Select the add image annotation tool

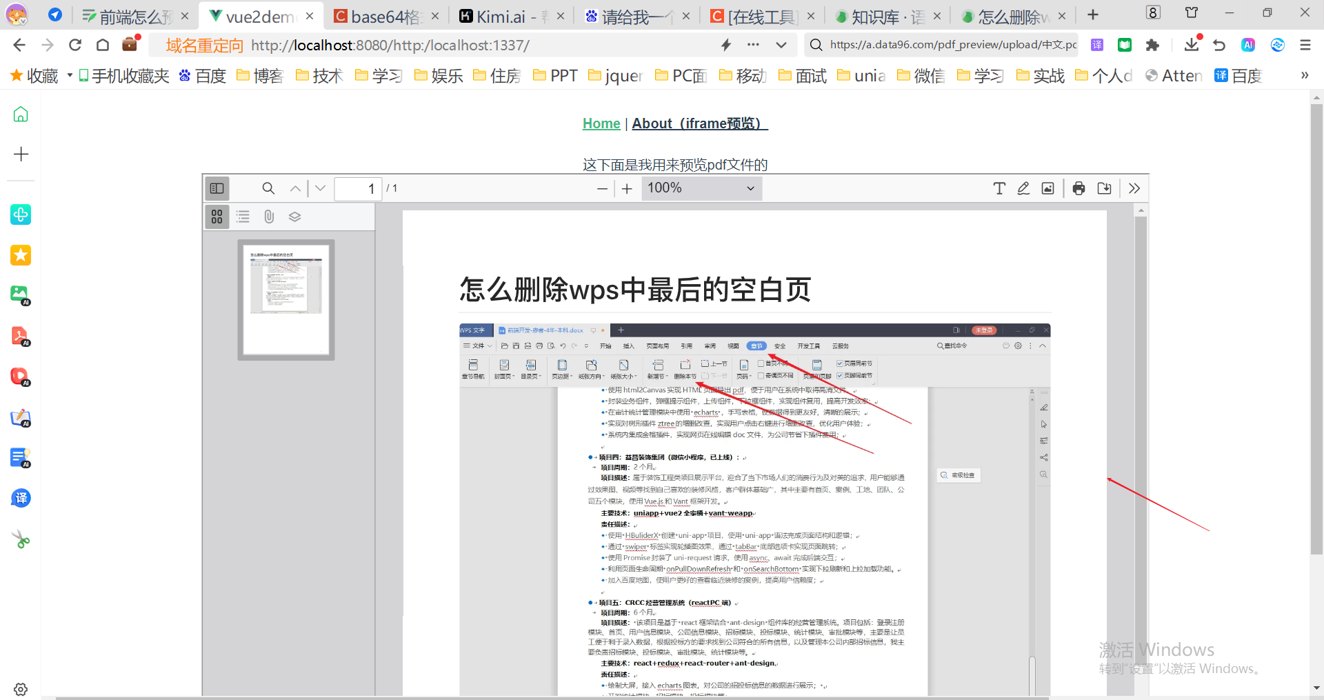tap(1047, 188)
